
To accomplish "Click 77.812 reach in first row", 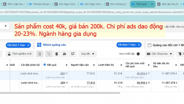I will click(x=91, y=74).
